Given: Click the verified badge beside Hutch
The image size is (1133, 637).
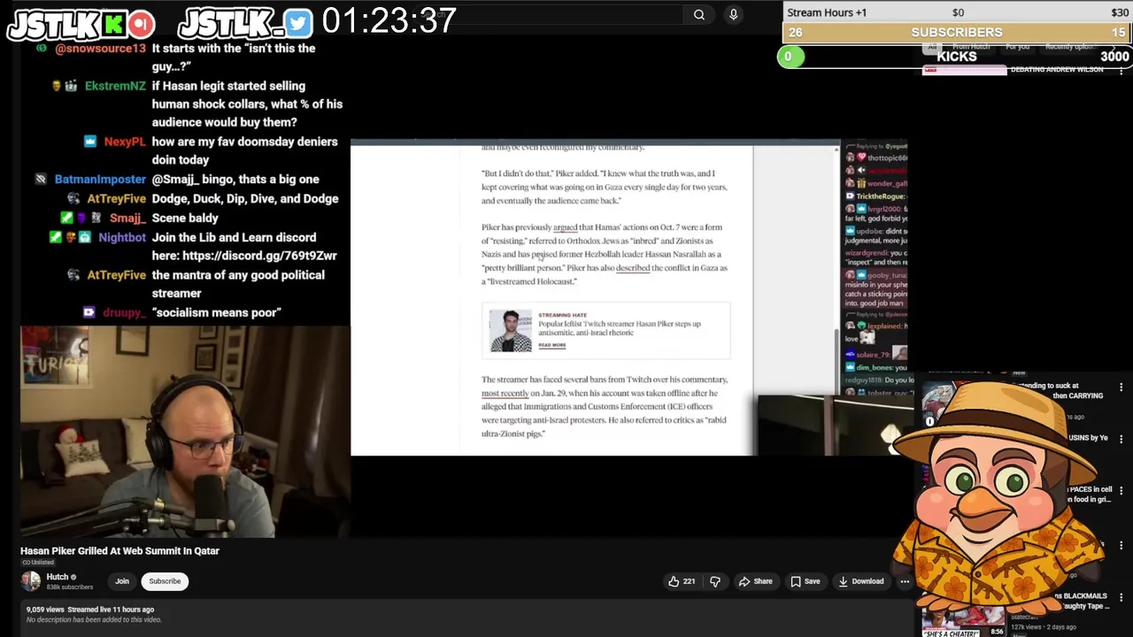Looking at the screenshot, I should point(73,577).
